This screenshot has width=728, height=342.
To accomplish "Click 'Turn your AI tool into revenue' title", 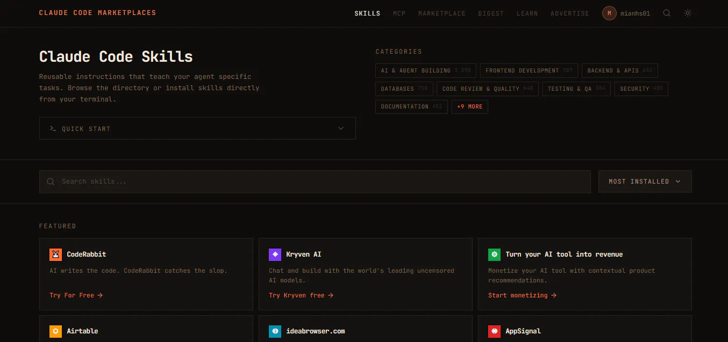I will 564,254.
